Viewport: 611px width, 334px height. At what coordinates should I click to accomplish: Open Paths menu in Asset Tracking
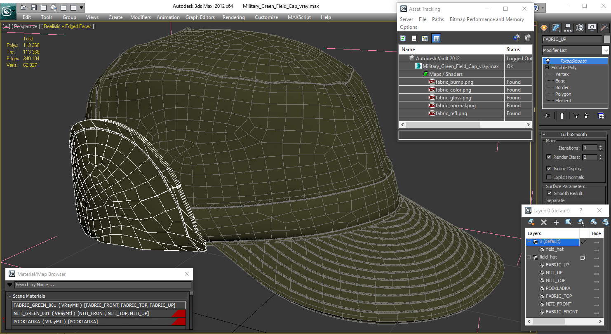[x=438, y=19]
